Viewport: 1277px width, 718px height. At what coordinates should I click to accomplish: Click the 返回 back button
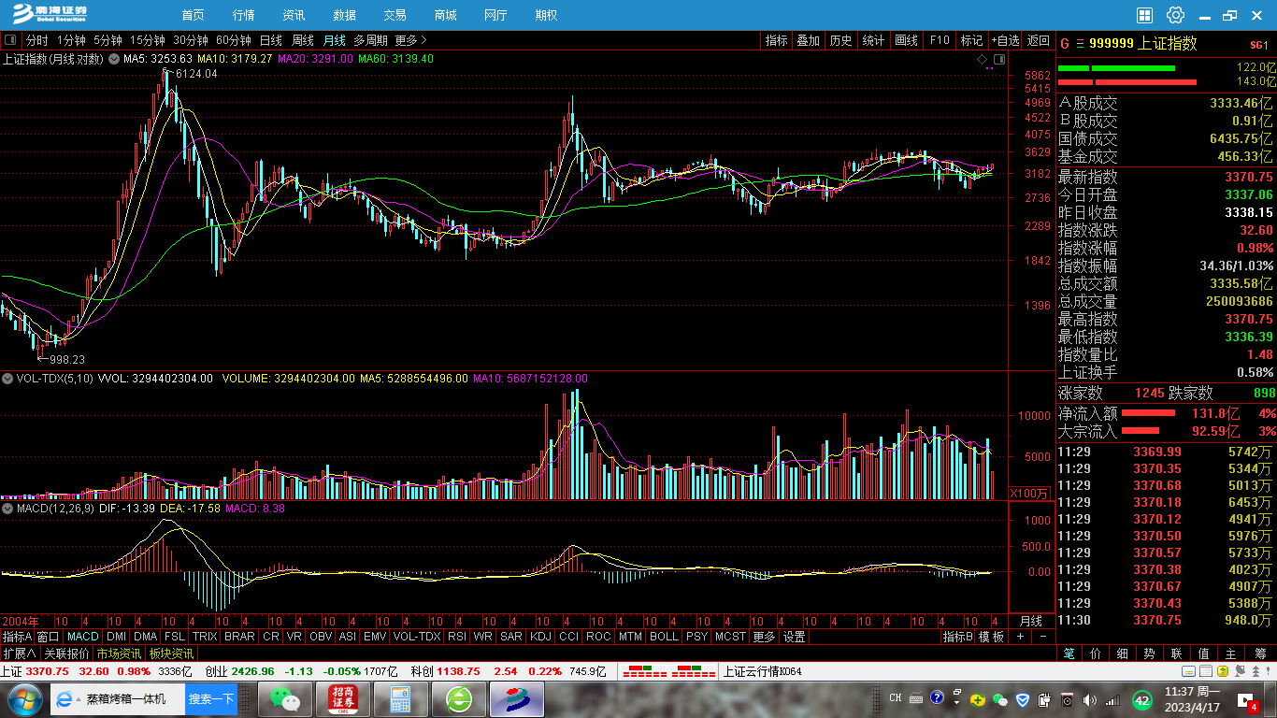coord(1039,40)
